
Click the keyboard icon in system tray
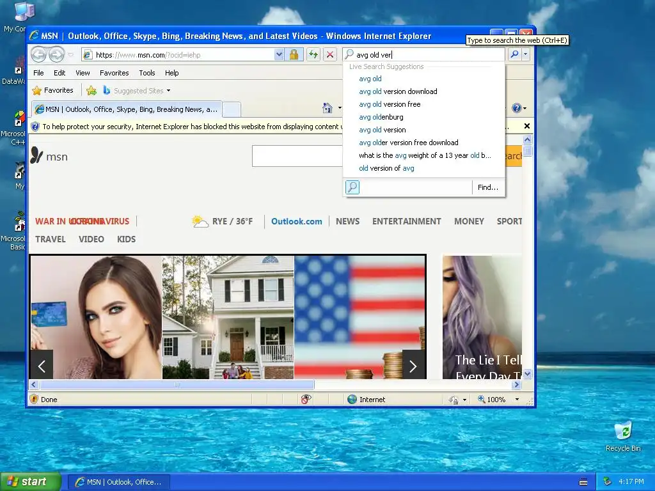tap(583, 482)
